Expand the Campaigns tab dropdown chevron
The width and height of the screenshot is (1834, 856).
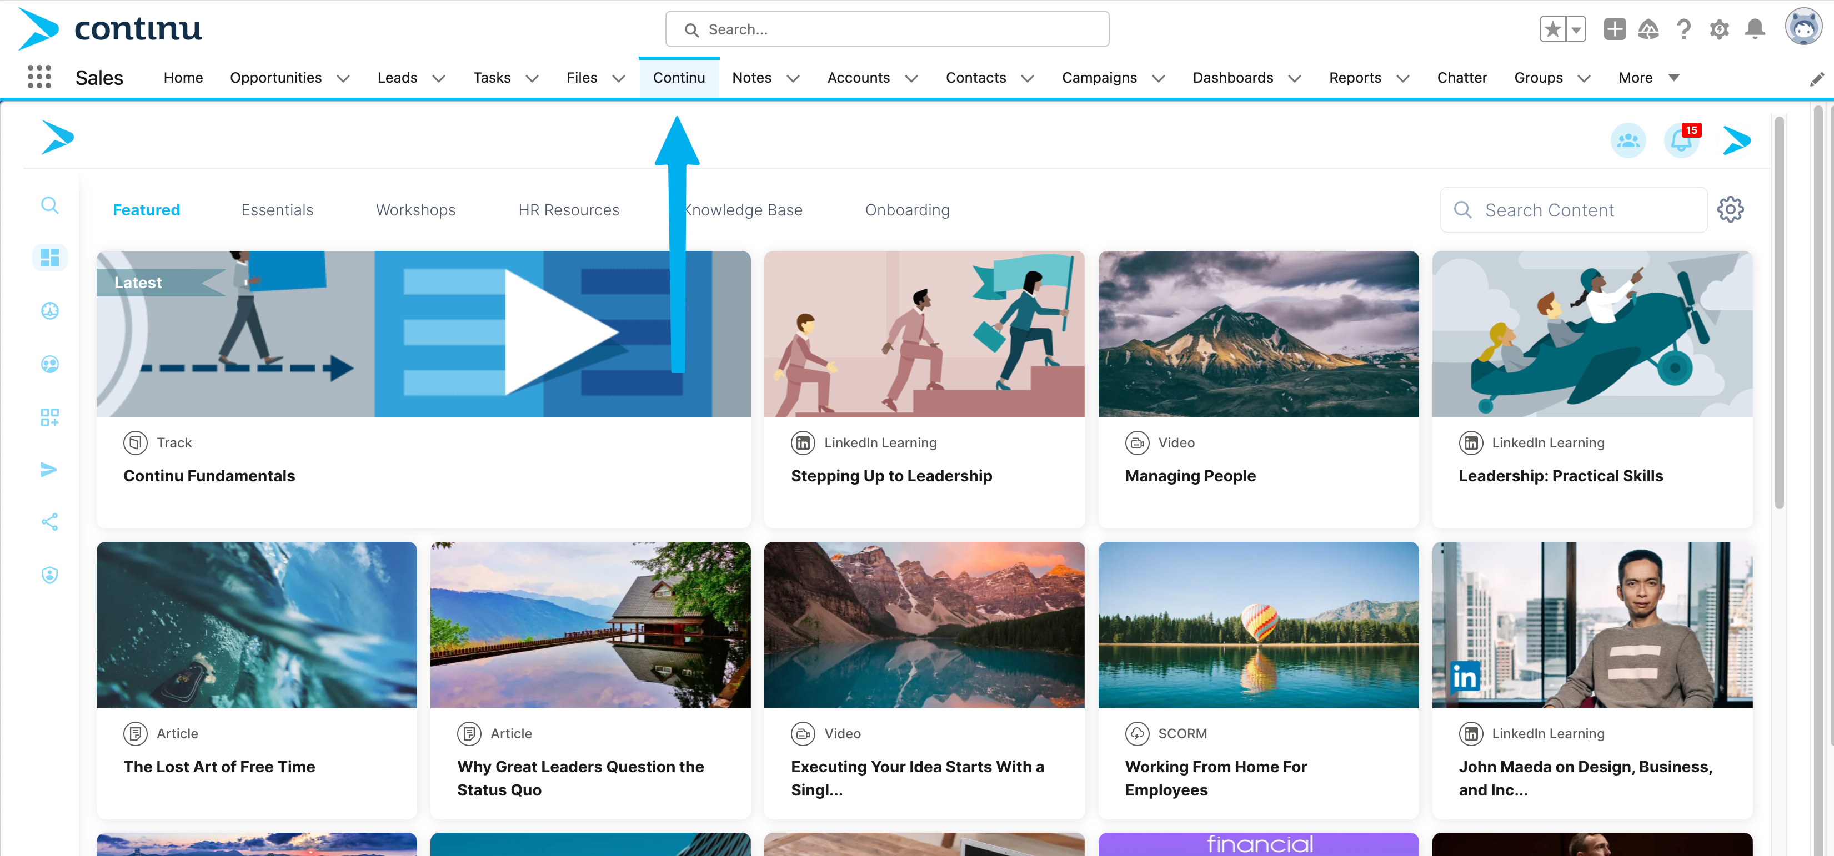pyautogui.click(x=1159, y=78)
